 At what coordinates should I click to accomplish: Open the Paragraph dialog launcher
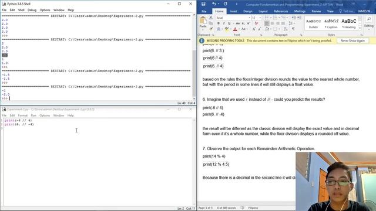pyautogui.click(x=301, y=35)
